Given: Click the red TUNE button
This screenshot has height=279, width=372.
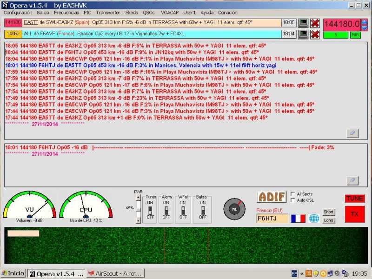Looking at the screenshot, I should pyautogui.click(x=355, y=199).
